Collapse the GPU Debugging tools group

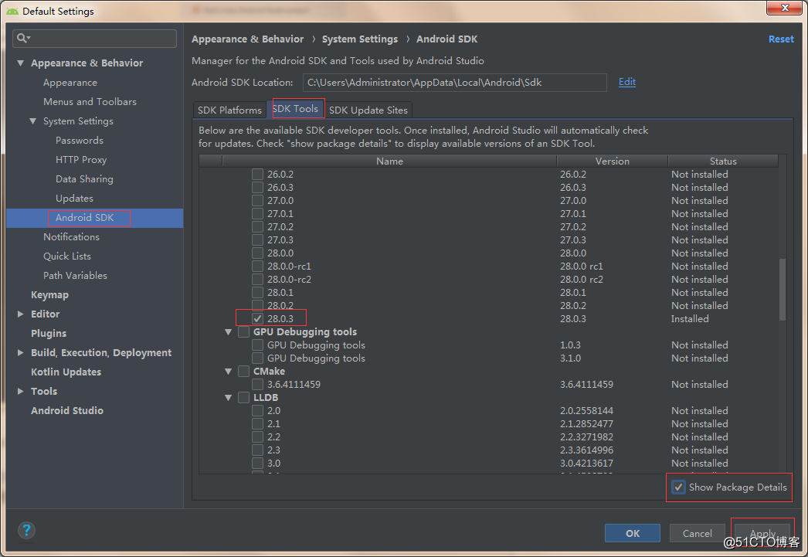(x=229, y=332)
